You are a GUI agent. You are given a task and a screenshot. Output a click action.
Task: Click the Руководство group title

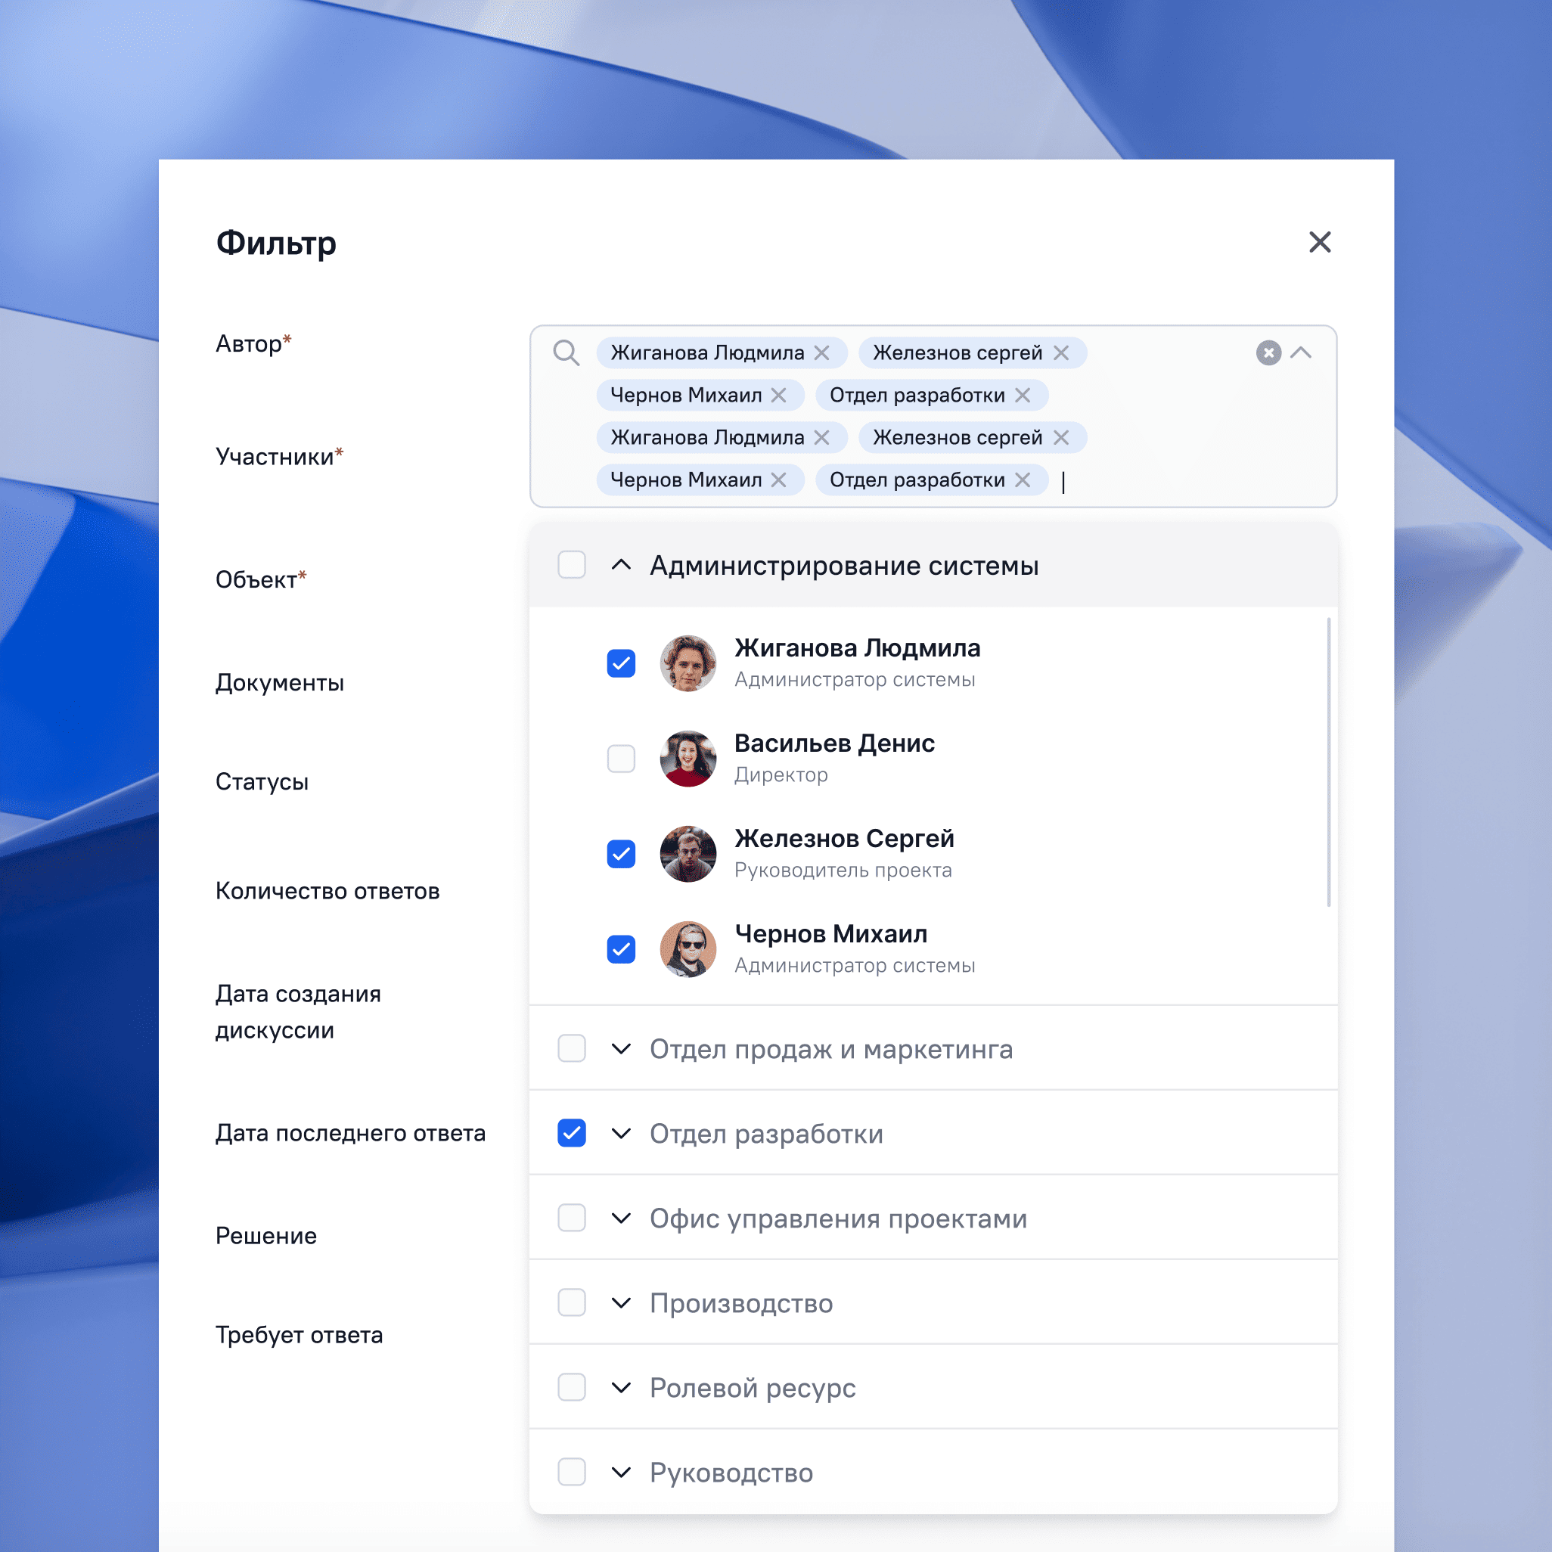[732, 1473]
